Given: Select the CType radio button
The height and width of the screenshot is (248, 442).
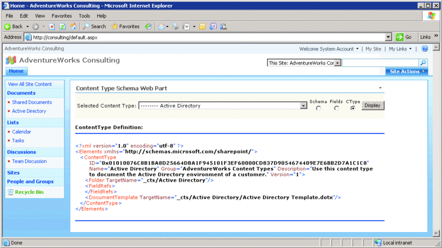Looking at the screenshot, I should (x=352, y=108).
